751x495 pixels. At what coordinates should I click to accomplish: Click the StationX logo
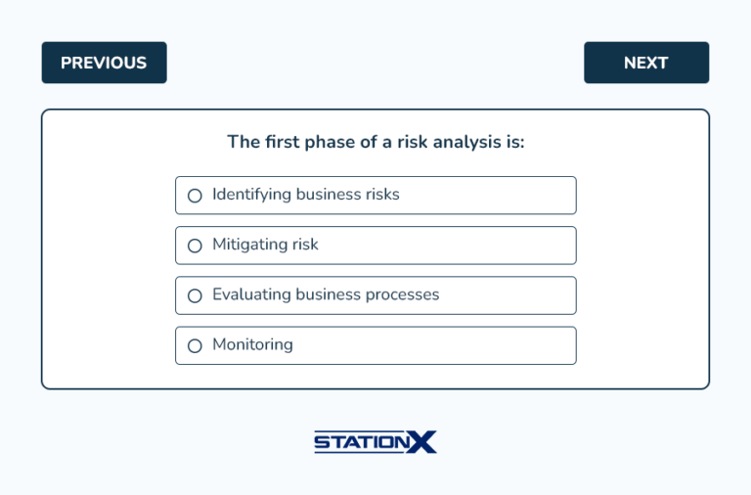375,442
